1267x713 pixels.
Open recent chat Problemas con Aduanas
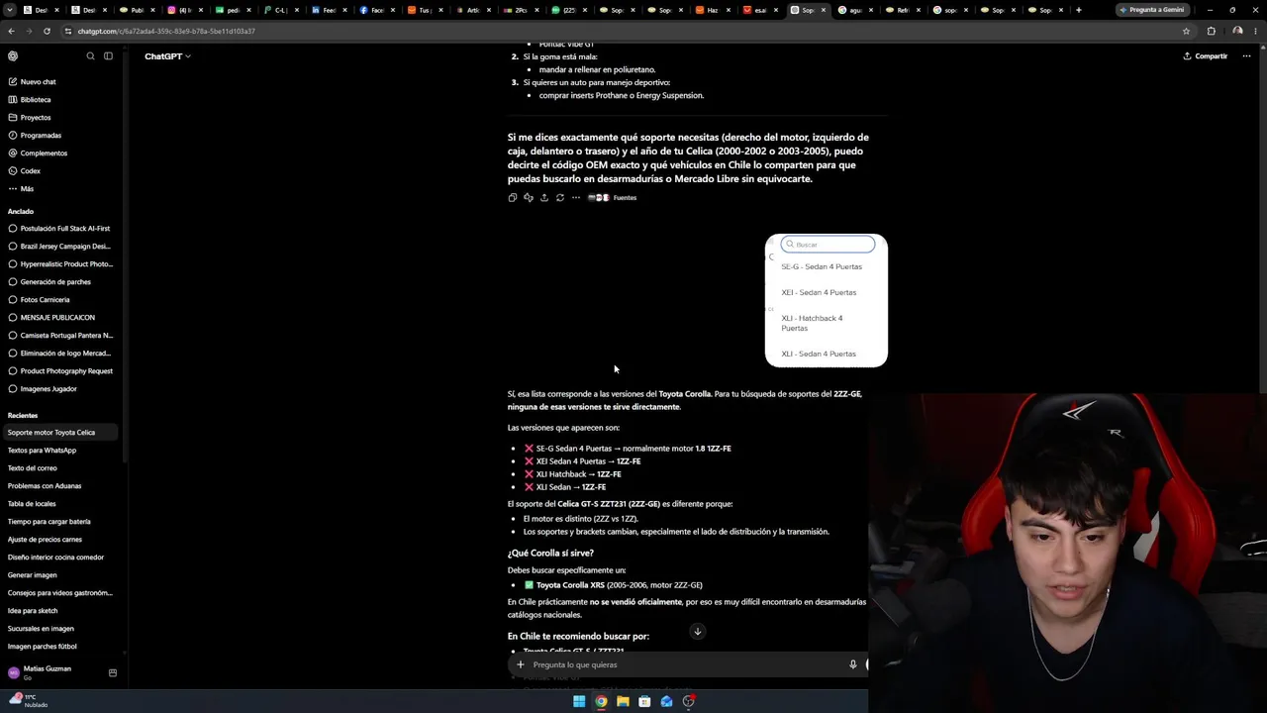45,486
